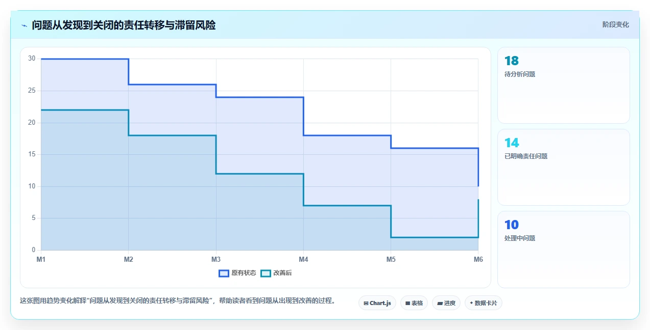650x330 pixels.
Task: Click the 20 y-axis label
Action: 32,123
